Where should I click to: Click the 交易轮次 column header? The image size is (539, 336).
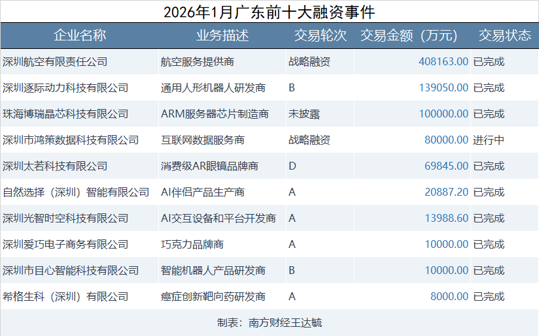click(320, 36)
